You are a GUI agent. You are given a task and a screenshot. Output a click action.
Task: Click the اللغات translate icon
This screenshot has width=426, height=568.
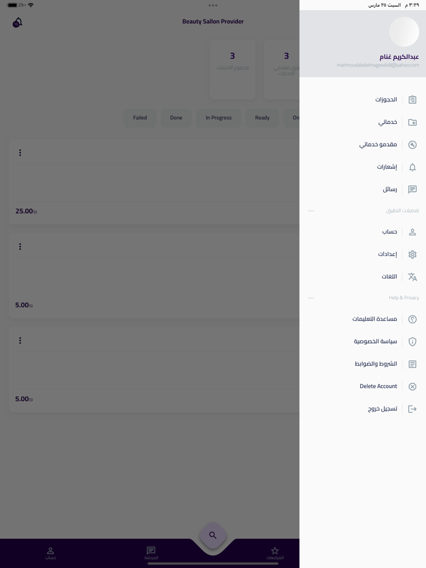(x=412, y=277)
